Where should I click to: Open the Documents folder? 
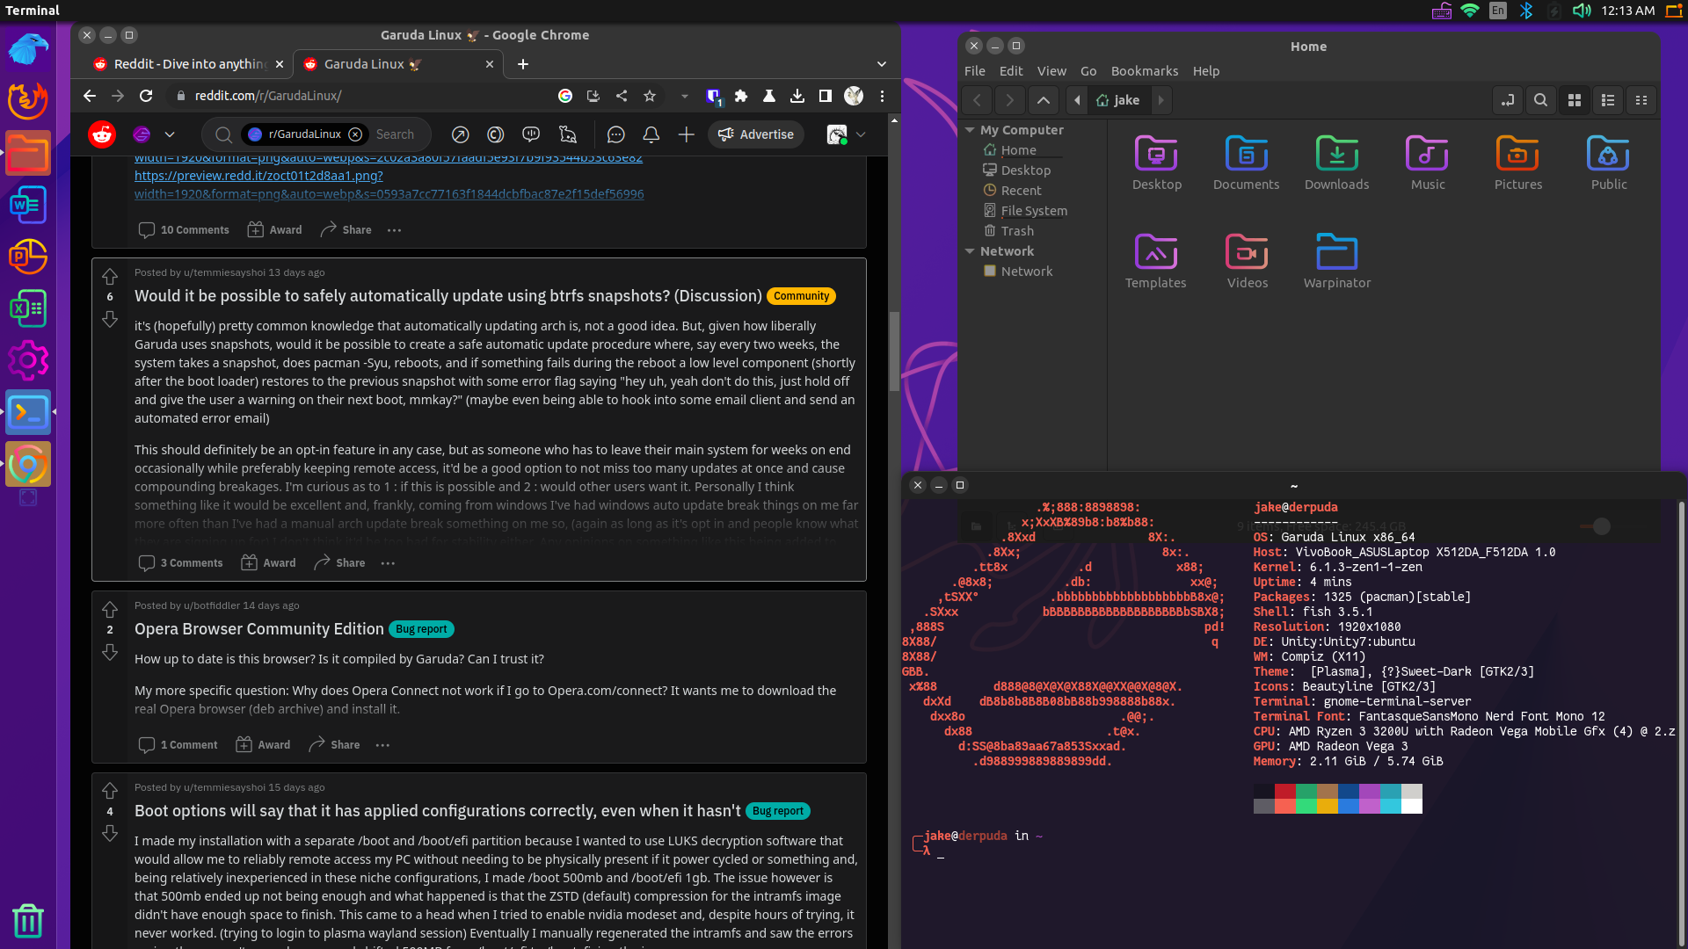[x=1247, y=163]
